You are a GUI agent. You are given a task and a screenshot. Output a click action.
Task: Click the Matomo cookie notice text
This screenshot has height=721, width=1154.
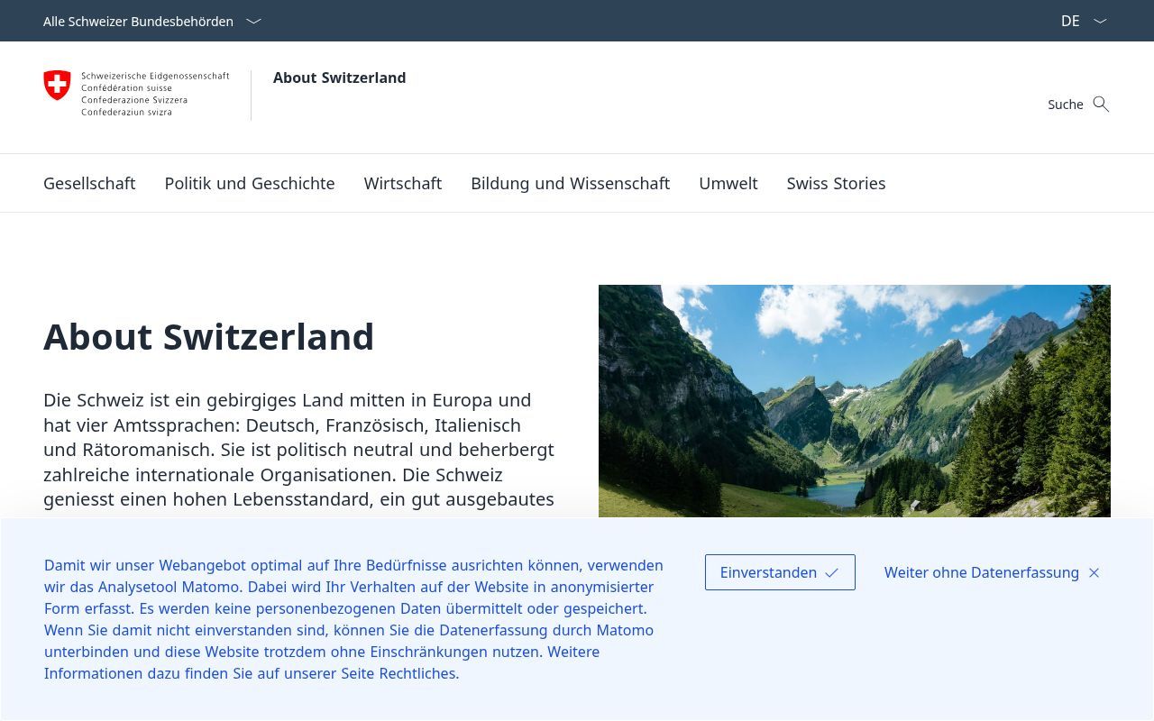click(353, 619)
